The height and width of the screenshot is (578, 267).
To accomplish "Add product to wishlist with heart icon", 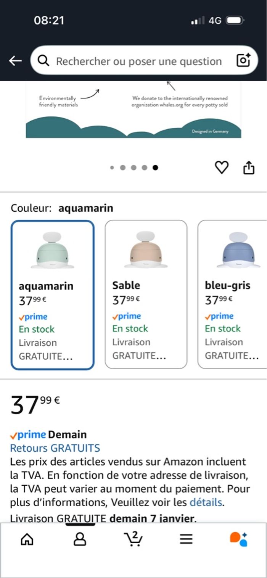I will click(x=222, y=167).
